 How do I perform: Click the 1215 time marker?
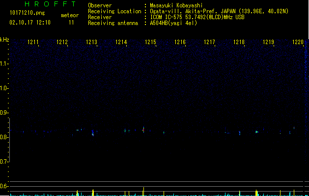click(150, 42)
